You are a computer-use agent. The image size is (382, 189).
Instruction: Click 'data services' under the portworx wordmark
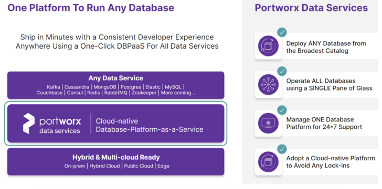(x=60, y=131)
